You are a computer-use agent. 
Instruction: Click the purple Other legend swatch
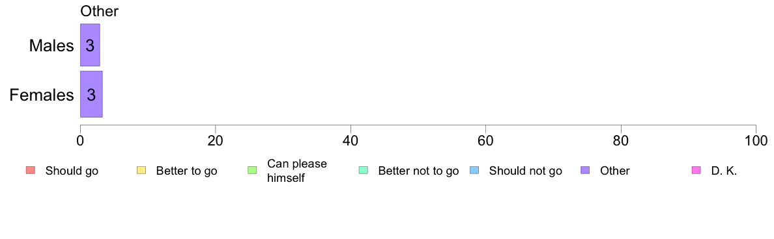(x=585, y=171)
